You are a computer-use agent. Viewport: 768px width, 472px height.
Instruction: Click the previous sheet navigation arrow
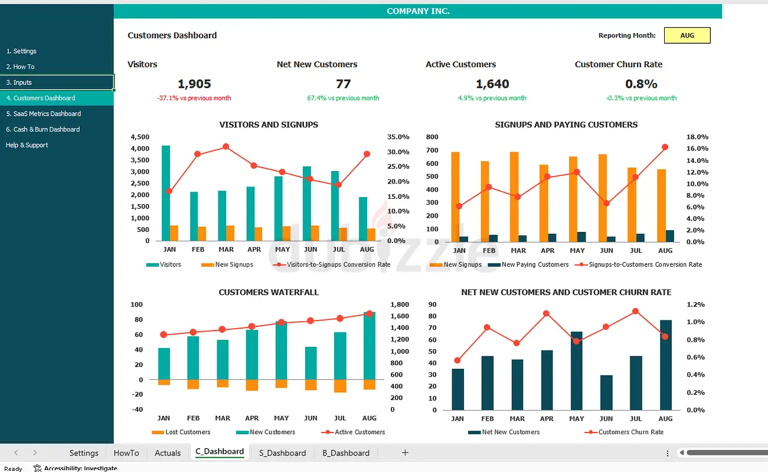(16, 453)
